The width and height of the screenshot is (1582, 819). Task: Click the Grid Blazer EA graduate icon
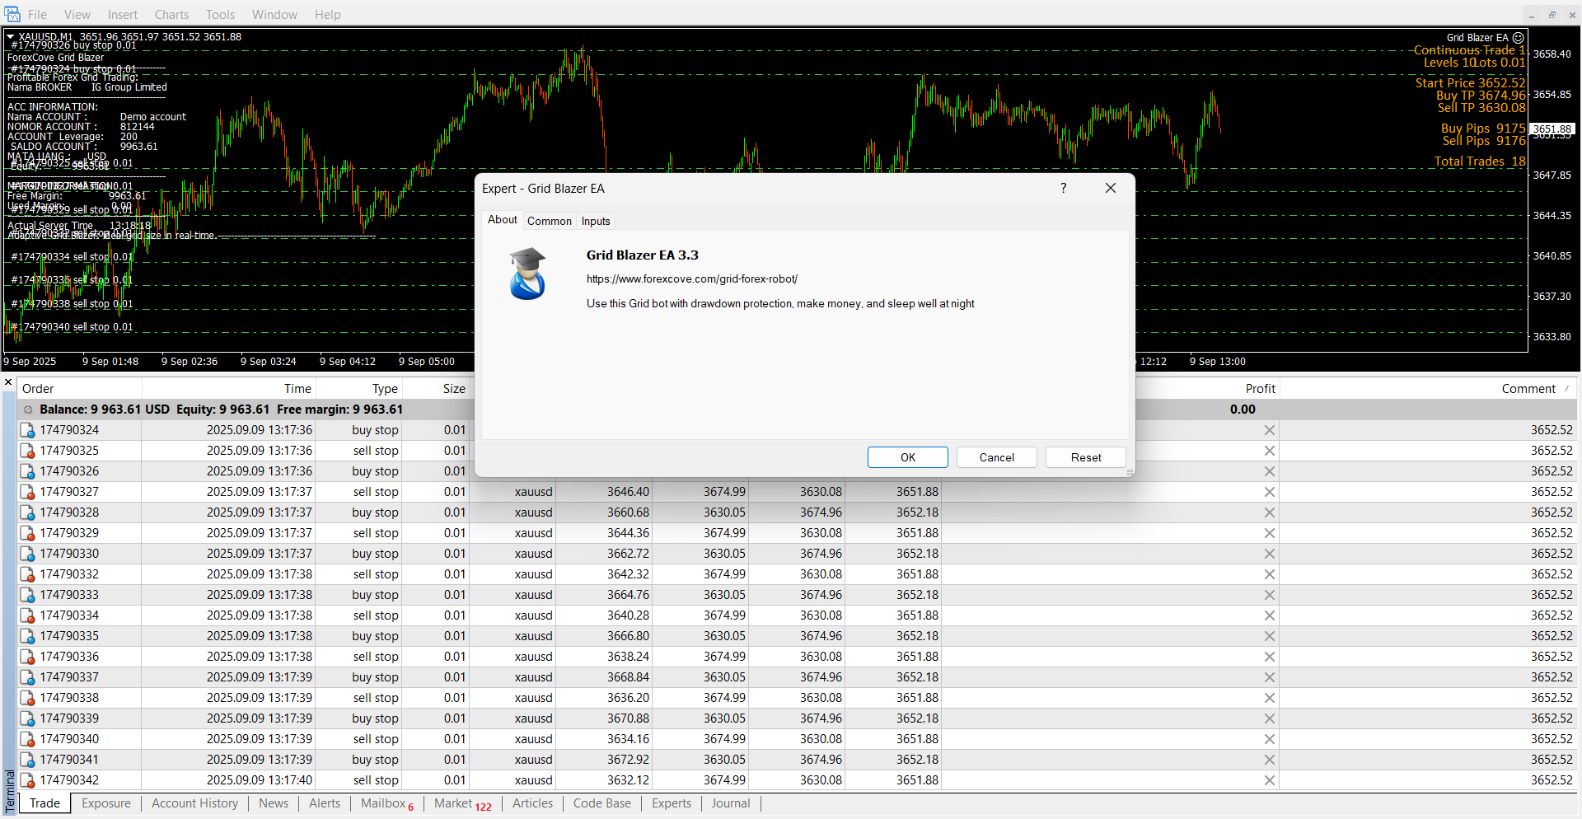coord(527,274)
